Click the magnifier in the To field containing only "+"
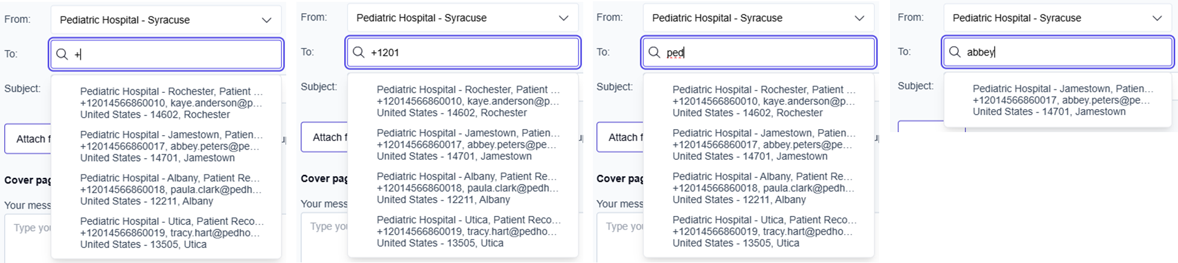The height and width of the screenshot is (263, 1178). pos(62,54)
